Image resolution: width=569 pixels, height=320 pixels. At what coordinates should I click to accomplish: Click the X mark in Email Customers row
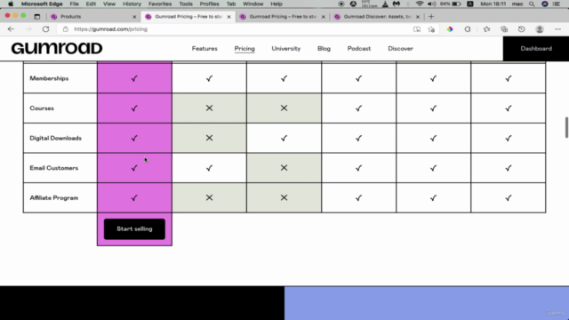pyautogui.click(x=284, y=168)
